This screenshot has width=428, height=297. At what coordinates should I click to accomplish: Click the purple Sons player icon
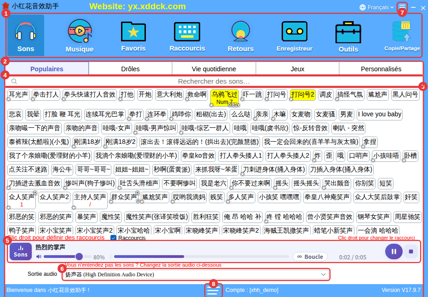tap(21, 251)
